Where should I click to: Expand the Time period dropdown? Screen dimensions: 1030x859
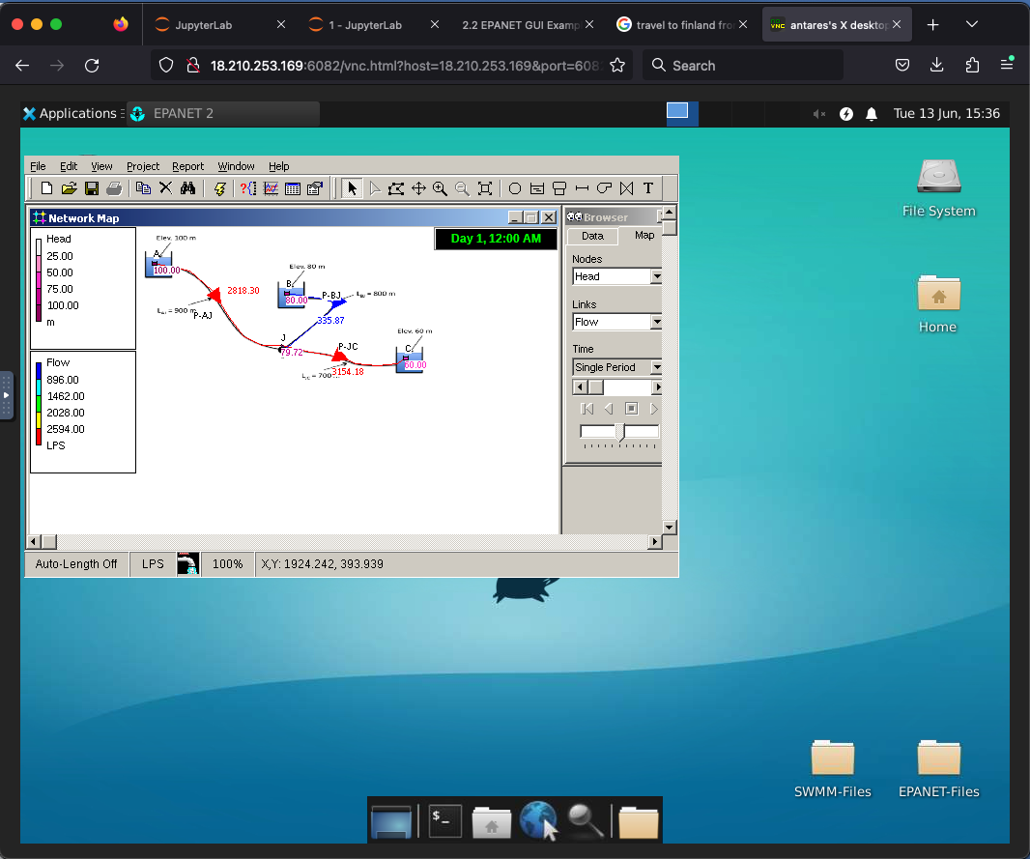point(656,367)
